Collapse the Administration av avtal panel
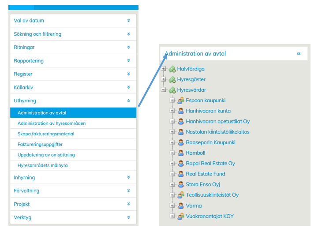The width and height of the screenshot is (318, 235). 299,54
